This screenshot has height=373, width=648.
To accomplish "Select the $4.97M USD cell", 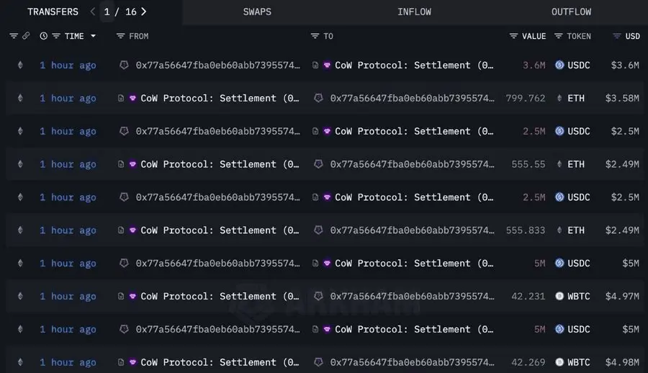I will tap(622, 296).
